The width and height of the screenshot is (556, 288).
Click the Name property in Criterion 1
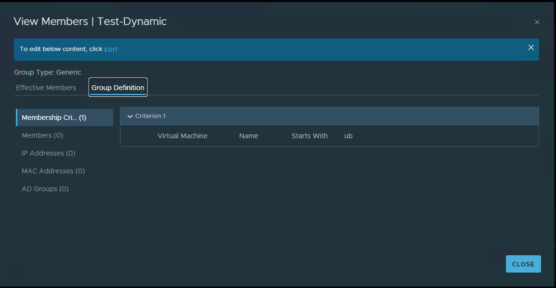(x=249, y=136)
